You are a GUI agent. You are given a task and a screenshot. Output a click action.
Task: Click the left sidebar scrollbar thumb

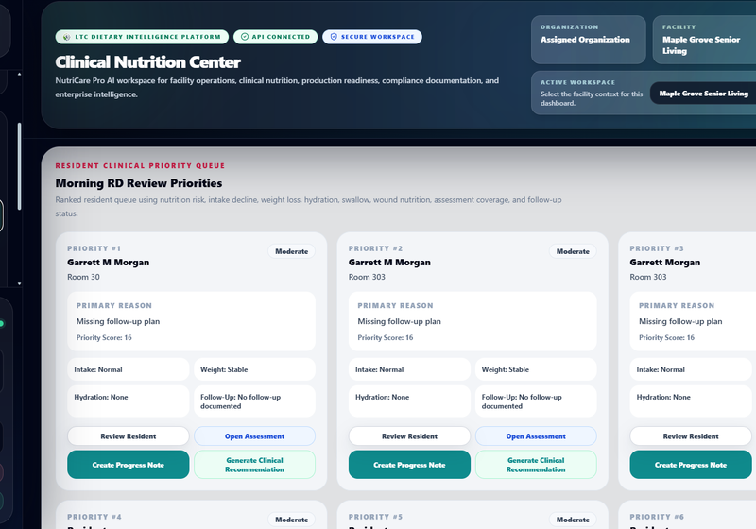pos(19,166)
